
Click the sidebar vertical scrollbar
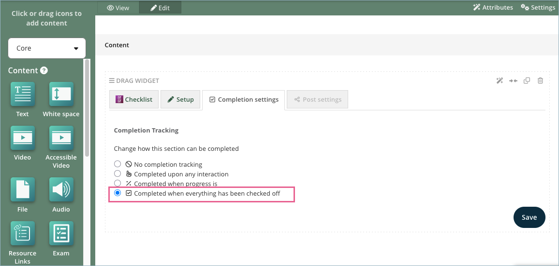pos(87,108)
